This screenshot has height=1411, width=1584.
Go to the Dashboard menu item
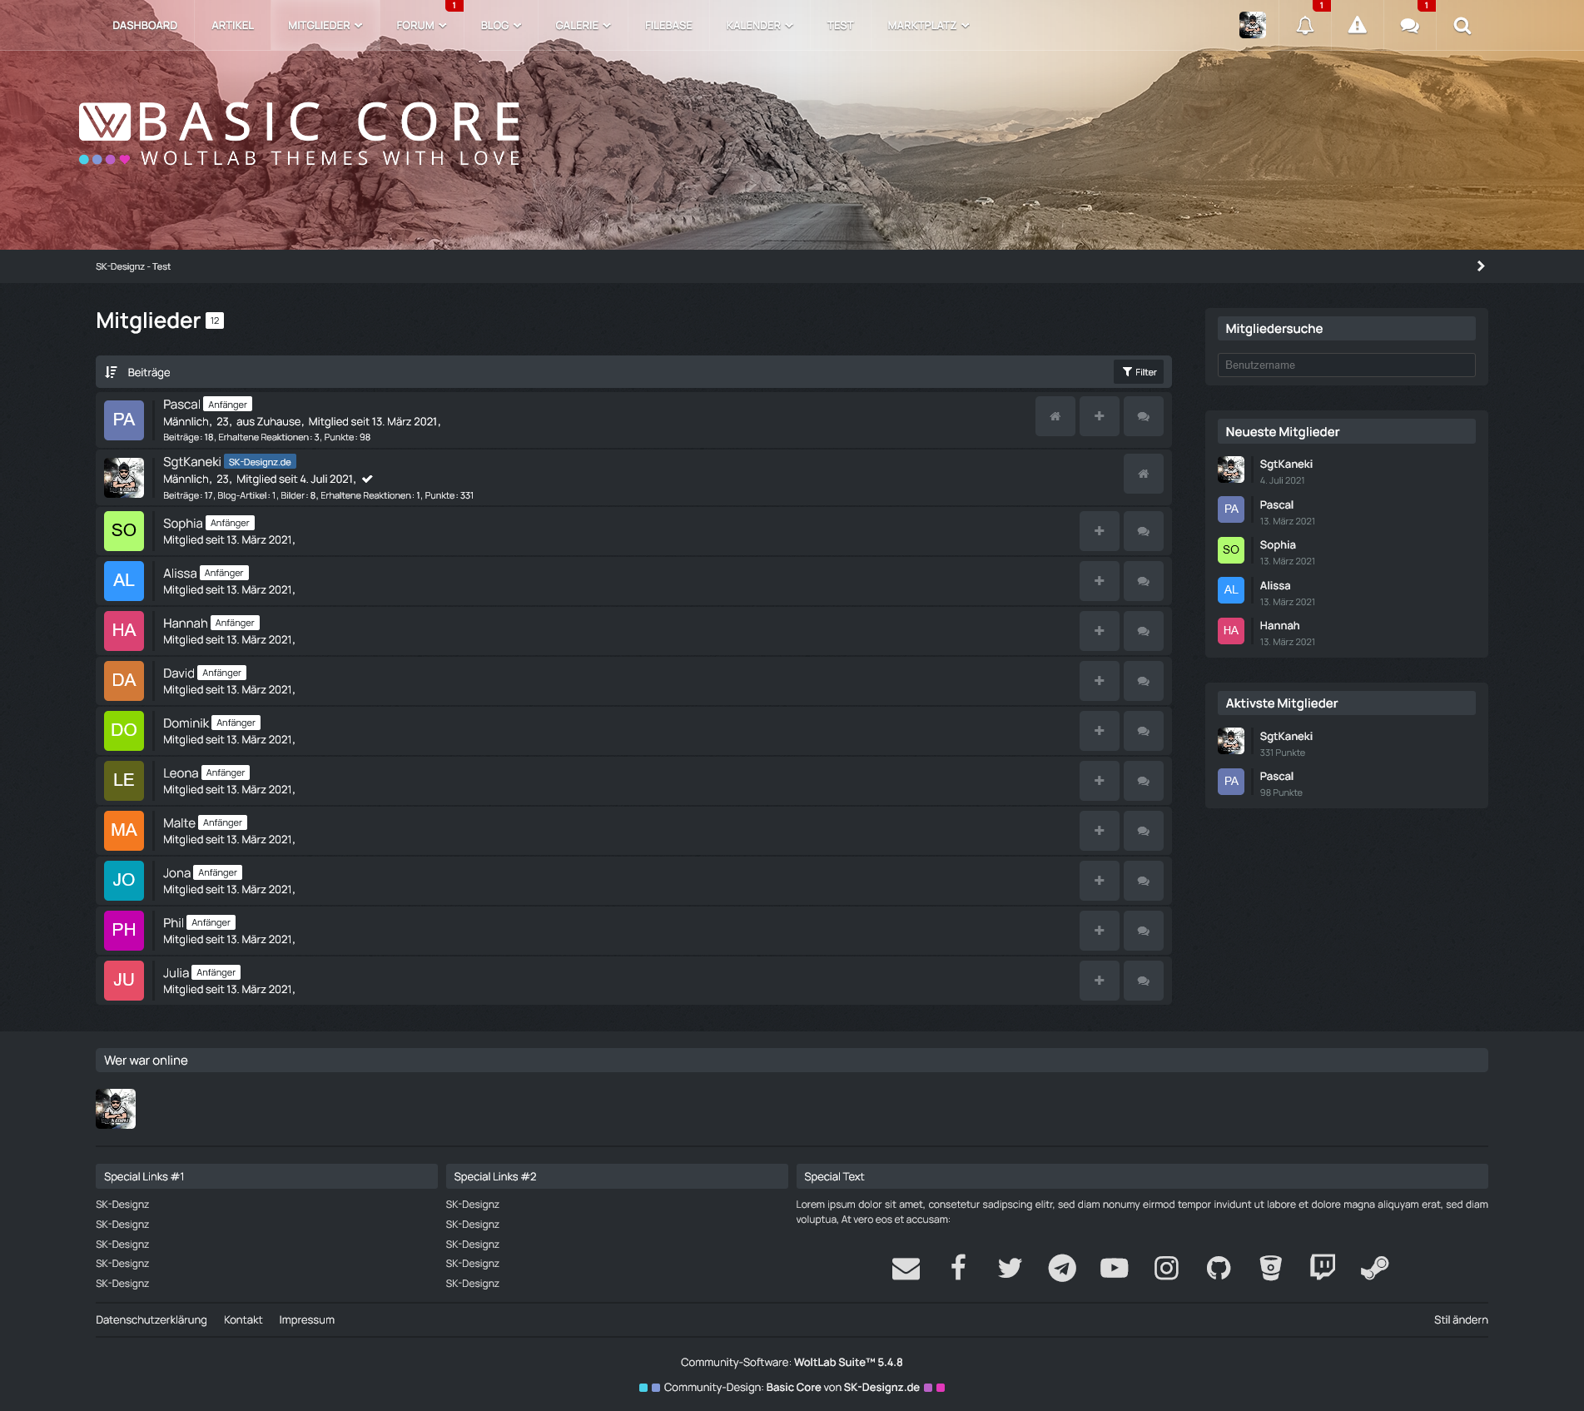[x=145, y=26]
